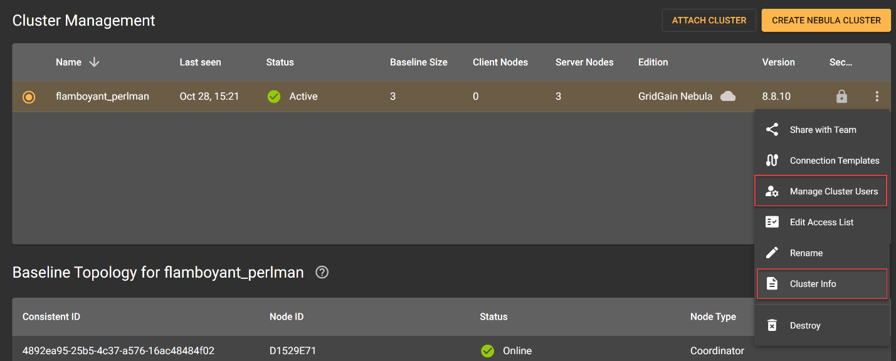This screenshot has width=896, height=361.
Task: Select the flamboyant_perlman radio button
Action: [29, 97]
